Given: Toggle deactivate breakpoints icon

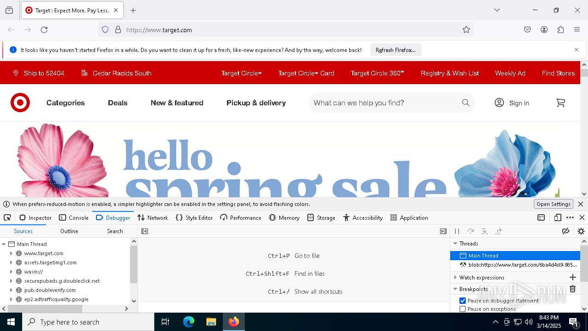Looking at the screenshot, I should 566,231.
